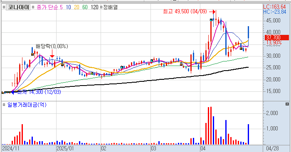Select the 5-day moving average label
The image size is (291, 152).
tap(61, 7)
